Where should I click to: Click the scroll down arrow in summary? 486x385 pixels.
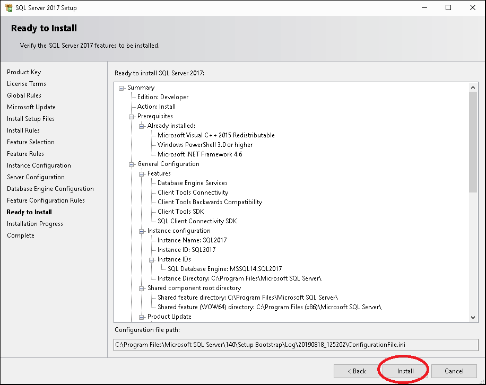pos(473,318)
